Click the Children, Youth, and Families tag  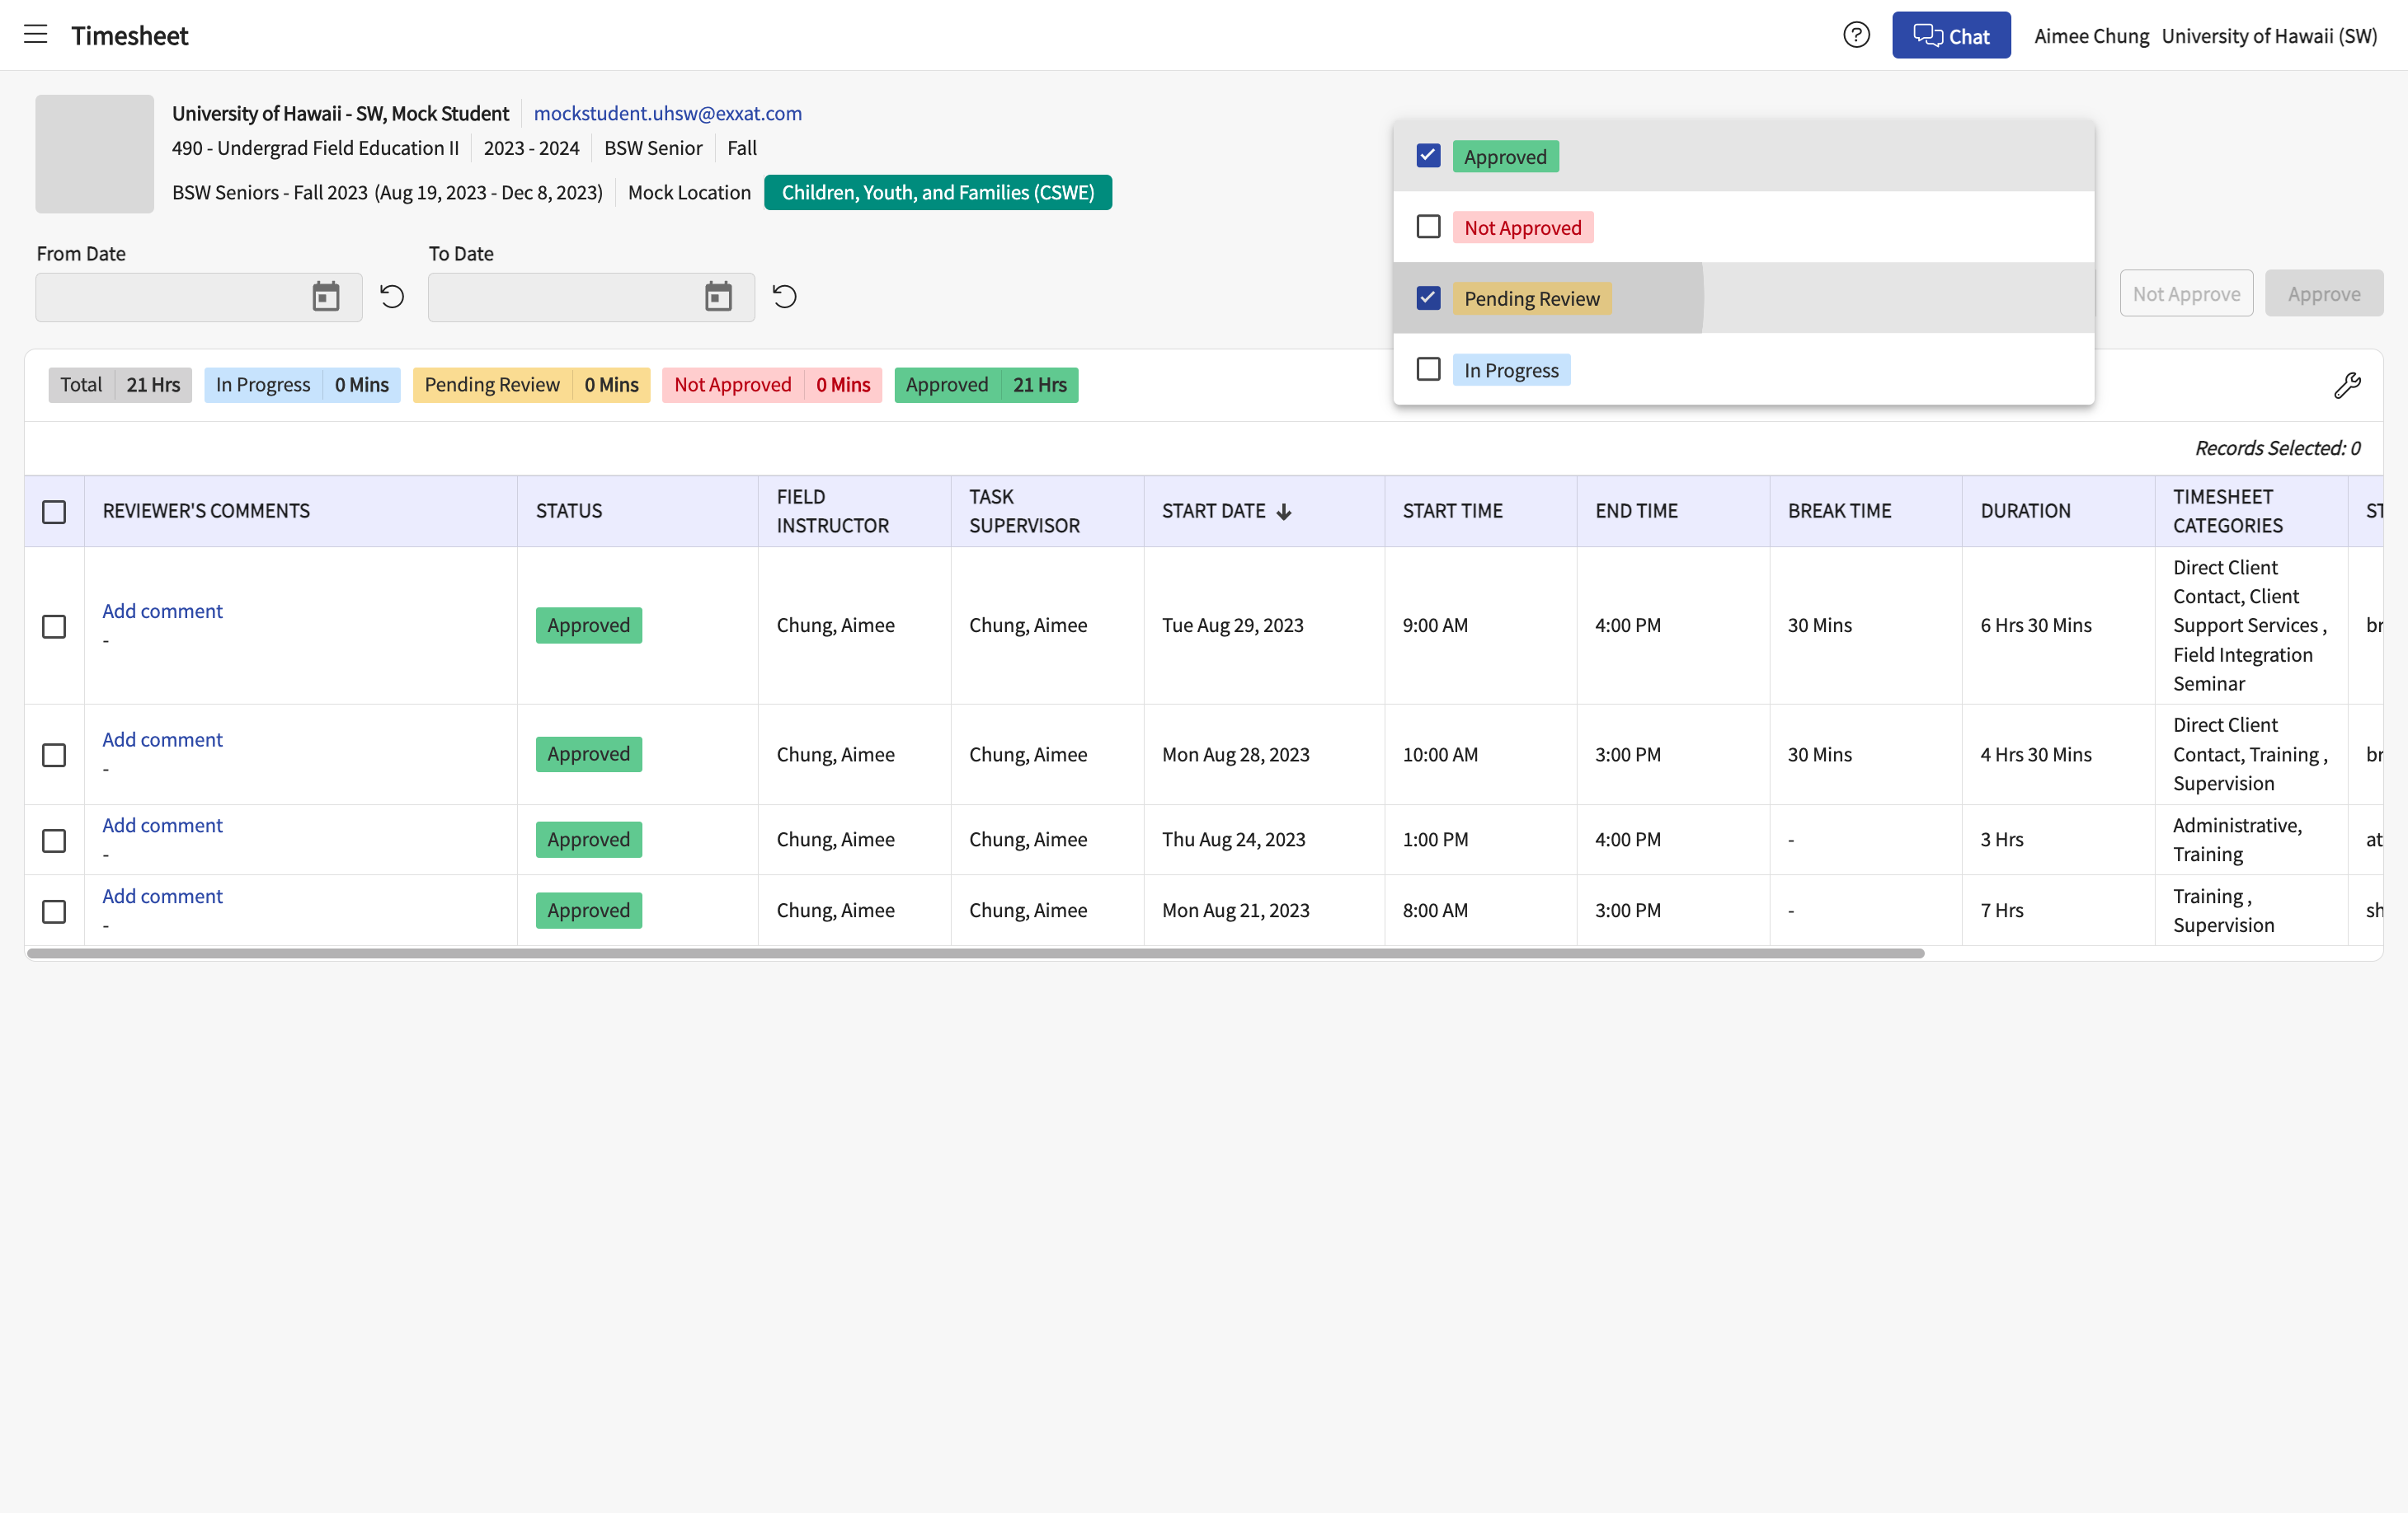(938, 193)
